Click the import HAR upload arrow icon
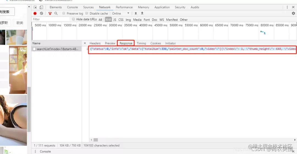The width and height of the screenshot is (297, 154). coord(136,13)
